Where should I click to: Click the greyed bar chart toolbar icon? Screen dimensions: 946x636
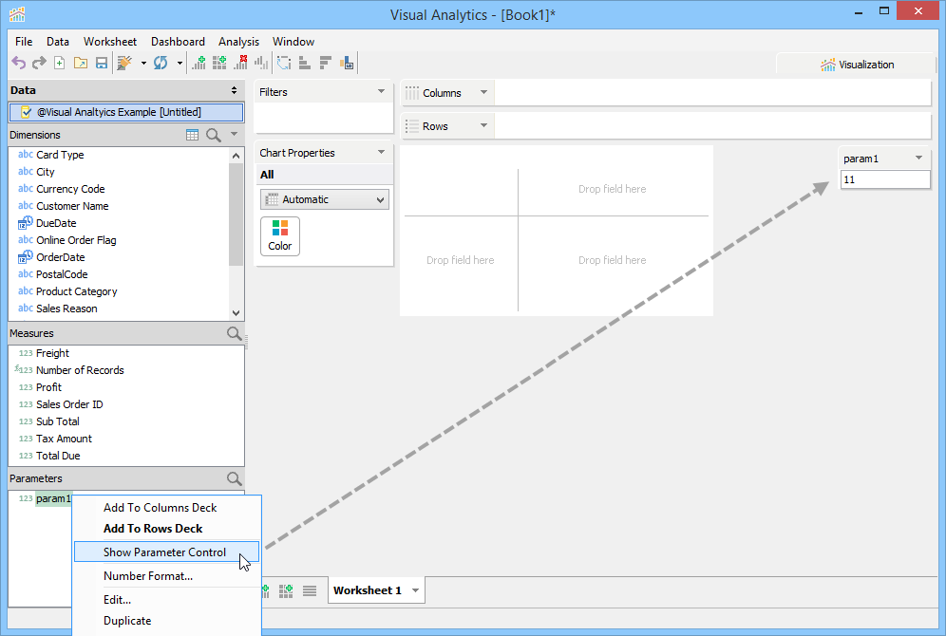261,63
